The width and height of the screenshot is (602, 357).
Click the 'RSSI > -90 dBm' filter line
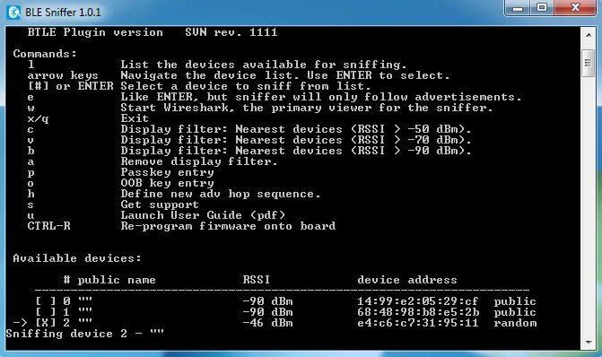(x=296, y=151)
